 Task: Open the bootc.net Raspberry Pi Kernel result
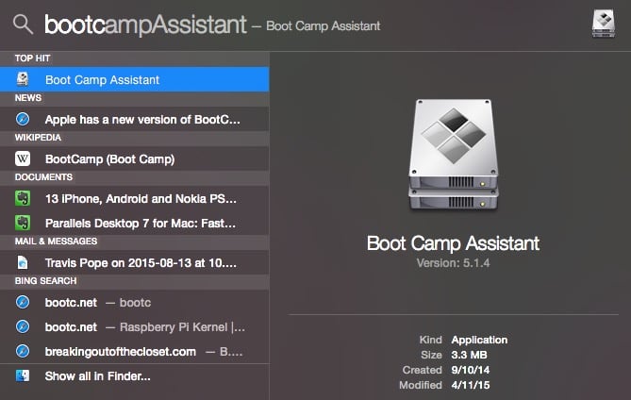click(135, 326)
